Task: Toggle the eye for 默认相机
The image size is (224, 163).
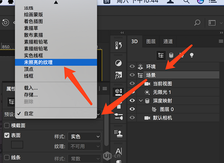Action: point(132,118)
